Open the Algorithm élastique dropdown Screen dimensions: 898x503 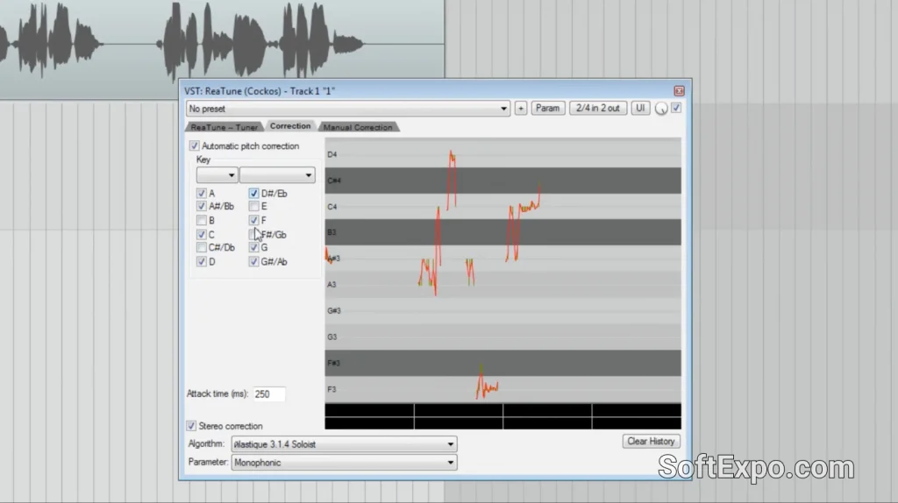(344, 444)
